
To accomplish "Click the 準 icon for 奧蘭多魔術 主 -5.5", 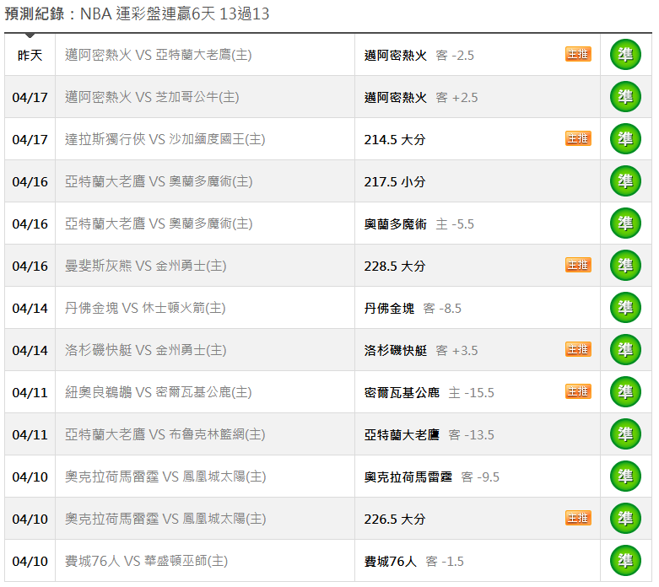I will point(625,223).
